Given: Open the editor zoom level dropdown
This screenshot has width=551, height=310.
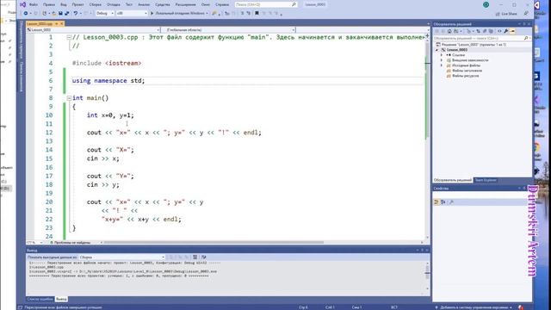Looking at the screenshot, I should pyautogui.click(x=34, y=243).
